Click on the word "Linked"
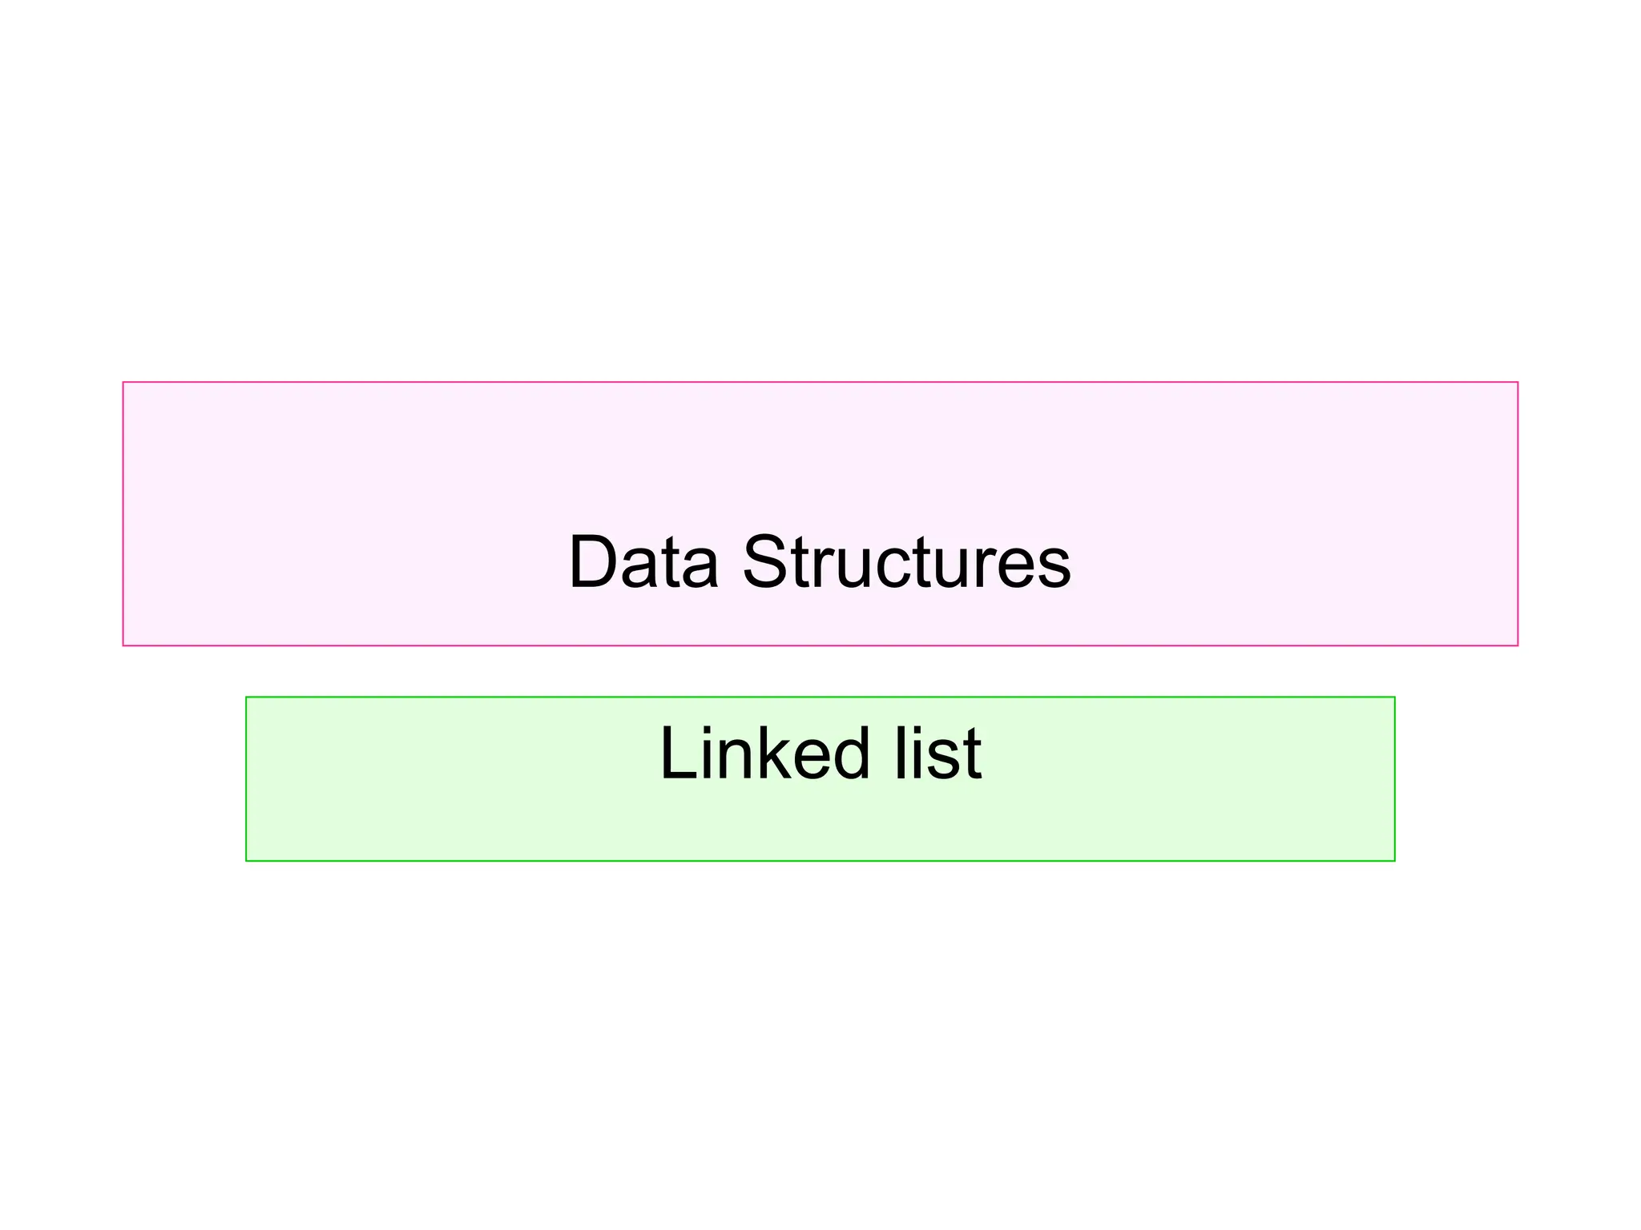Screen dimensions: 1641x1230 point(764,753)
